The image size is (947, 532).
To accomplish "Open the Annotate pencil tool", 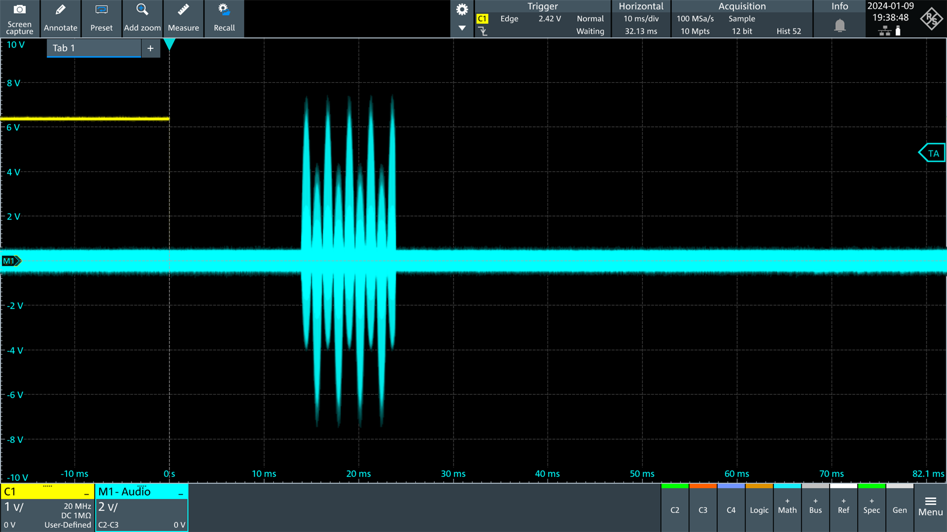I will point(60,18).
